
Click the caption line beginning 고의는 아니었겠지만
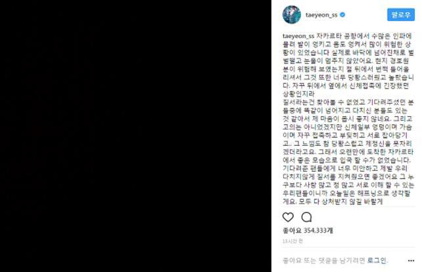tap(347, 127)
